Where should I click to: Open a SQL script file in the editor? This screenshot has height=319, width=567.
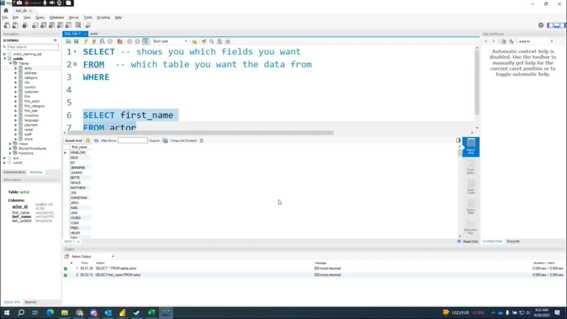(x=69, y=41)
